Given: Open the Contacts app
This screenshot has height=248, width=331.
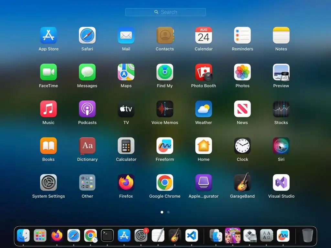Looking at the screenshot, I should 165,35.
